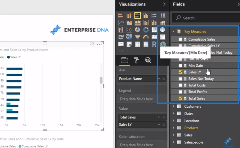Check the Min Date measure
The height and width of the screenshot is (148, 240).
click(181, 66)
